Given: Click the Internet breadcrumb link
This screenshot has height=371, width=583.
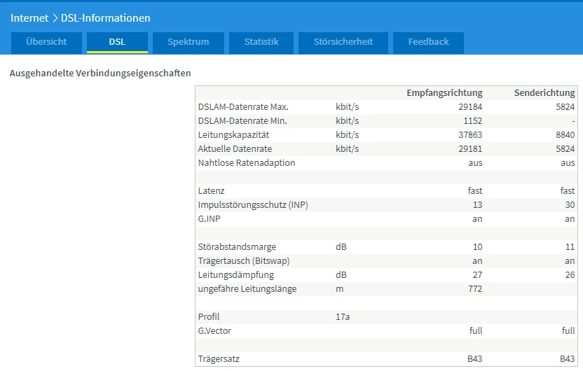Looking at the screenshot, I should (x=29, y=17).
